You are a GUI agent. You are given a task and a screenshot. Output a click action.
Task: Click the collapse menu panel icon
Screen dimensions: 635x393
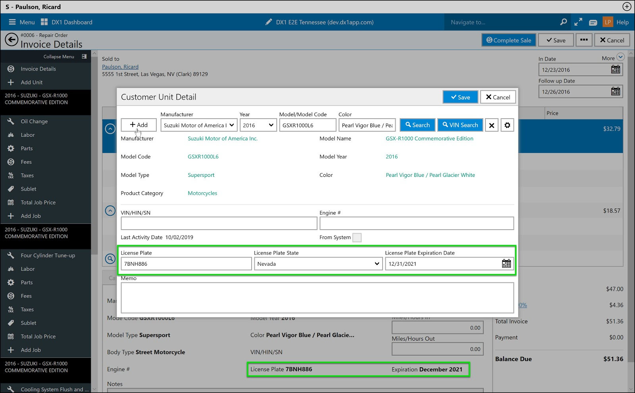(84, 57)
